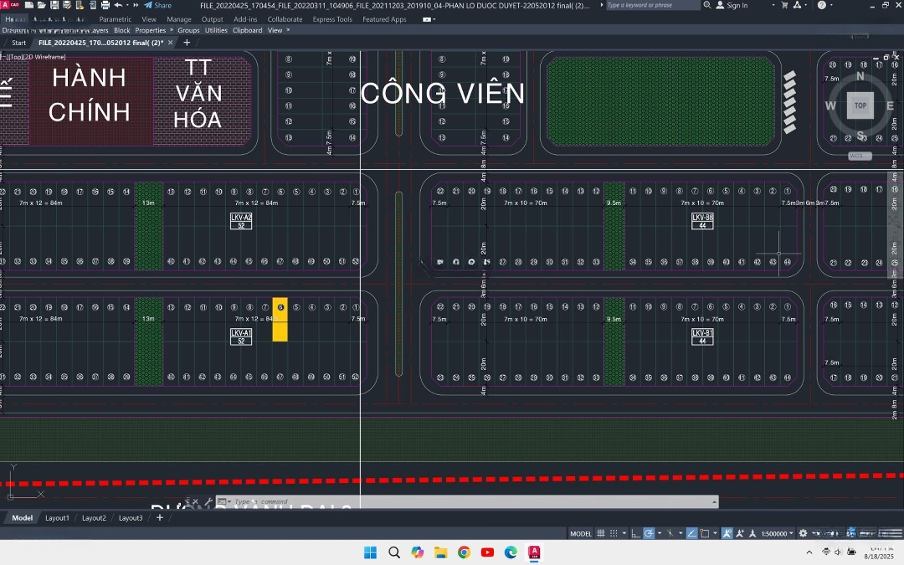Click the Save icon in Quick Access toolbar
The width and height of the screenshot is (904, 565).
coord(54,5)
